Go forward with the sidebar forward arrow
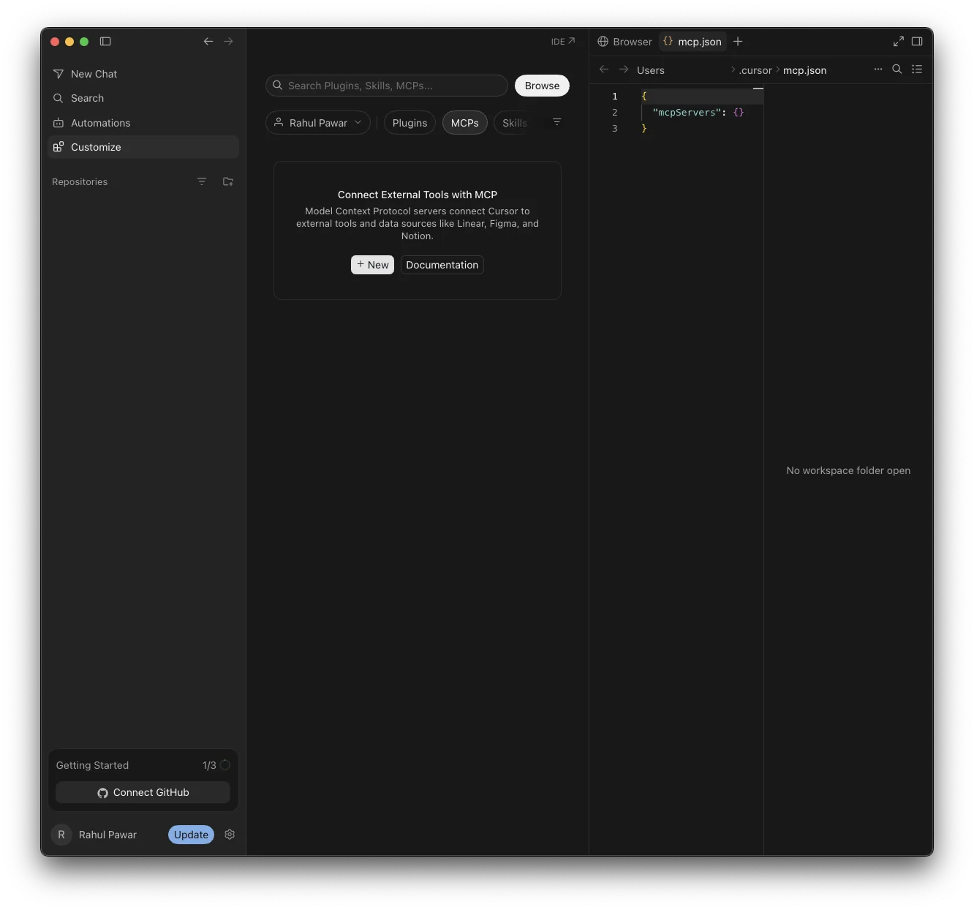This screenshot has width=974, height=910. point(228,42)
